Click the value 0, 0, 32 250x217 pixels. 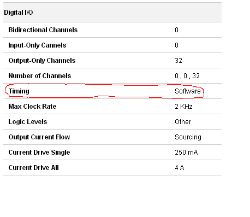coord(187,76)
